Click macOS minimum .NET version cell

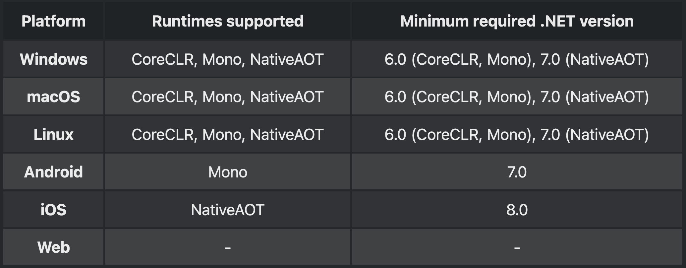[x=517, y=97]
